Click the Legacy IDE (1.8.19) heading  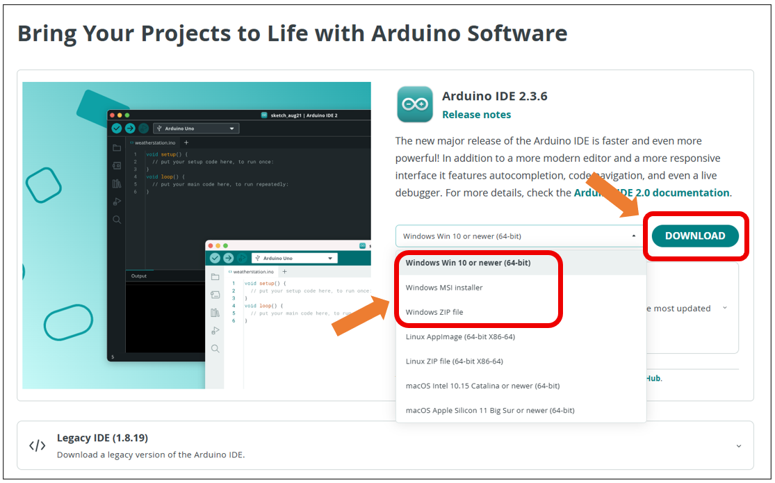click(102, 438)
